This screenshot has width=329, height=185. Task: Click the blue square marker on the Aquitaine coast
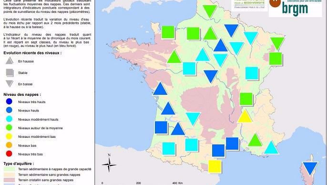[x=161, y=127]
